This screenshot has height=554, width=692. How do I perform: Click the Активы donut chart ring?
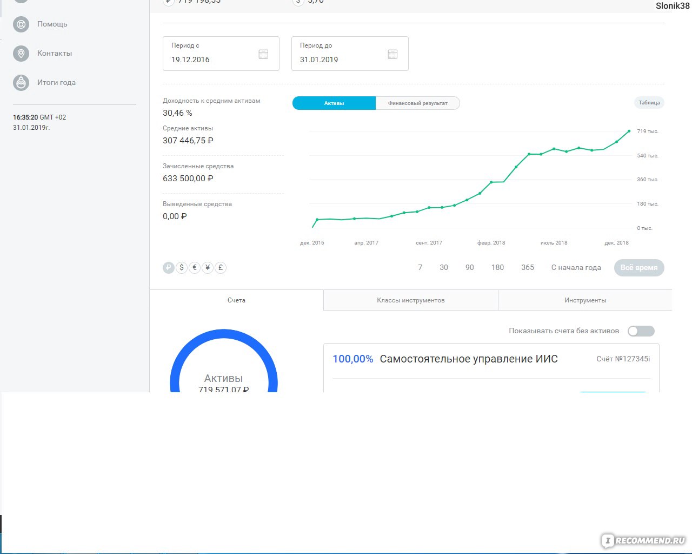[x=224, y=334]
